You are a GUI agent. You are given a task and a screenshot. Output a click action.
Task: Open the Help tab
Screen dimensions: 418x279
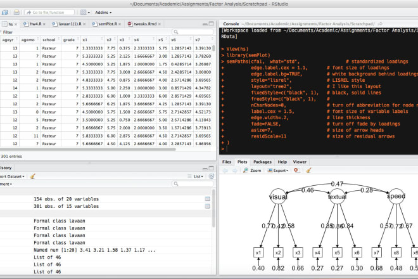click(x=282, y=162)
